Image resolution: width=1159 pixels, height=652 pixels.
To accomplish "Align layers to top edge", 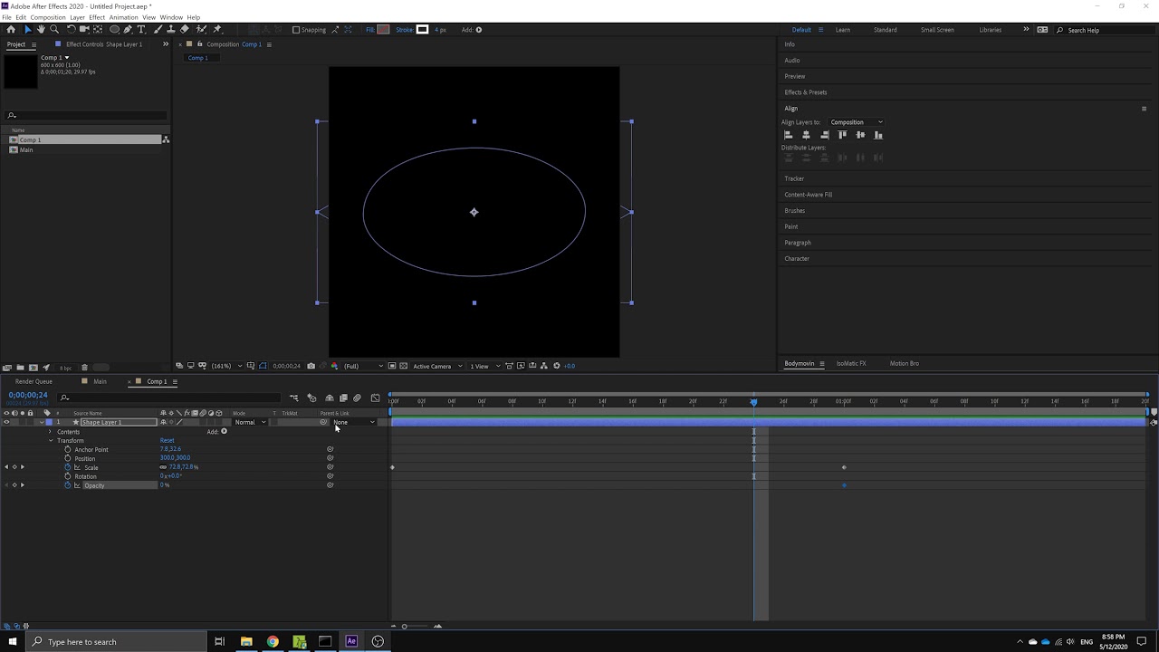I will pyautogui.click(x=842, y=135).
